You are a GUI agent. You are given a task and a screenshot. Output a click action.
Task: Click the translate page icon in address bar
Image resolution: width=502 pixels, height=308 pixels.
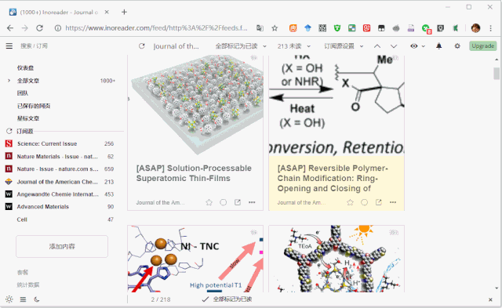coord(260,28)
